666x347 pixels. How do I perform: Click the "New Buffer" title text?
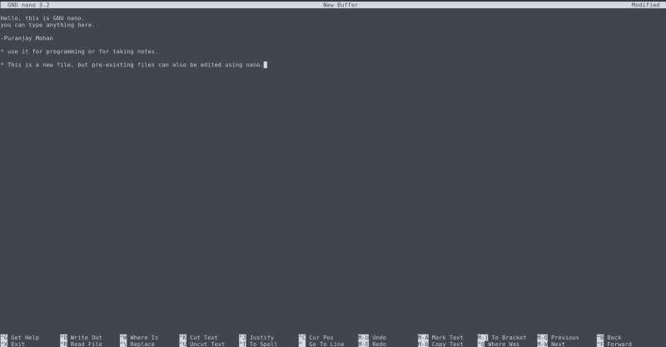coord(340,5)
